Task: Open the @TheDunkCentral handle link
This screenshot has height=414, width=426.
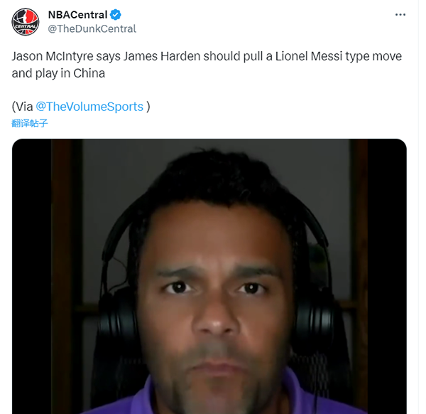Action: tap(92, 29)
